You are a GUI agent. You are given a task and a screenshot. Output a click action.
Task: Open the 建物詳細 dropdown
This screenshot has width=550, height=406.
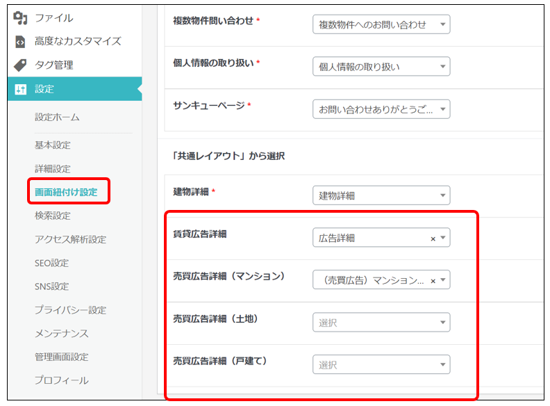click(381, 195)
